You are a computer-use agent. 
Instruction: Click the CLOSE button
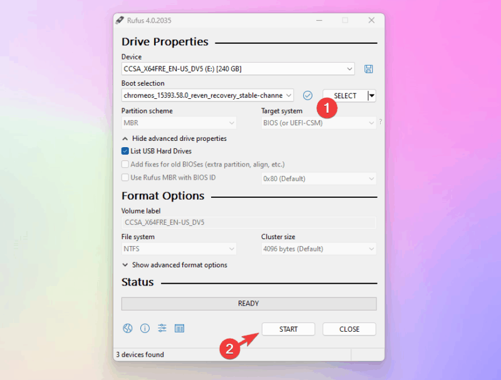[349, 329]
